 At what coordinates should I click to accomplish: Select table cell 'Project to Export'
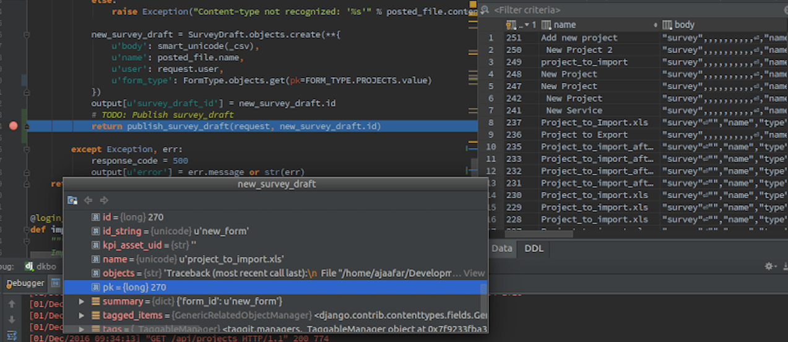[584, 134]
